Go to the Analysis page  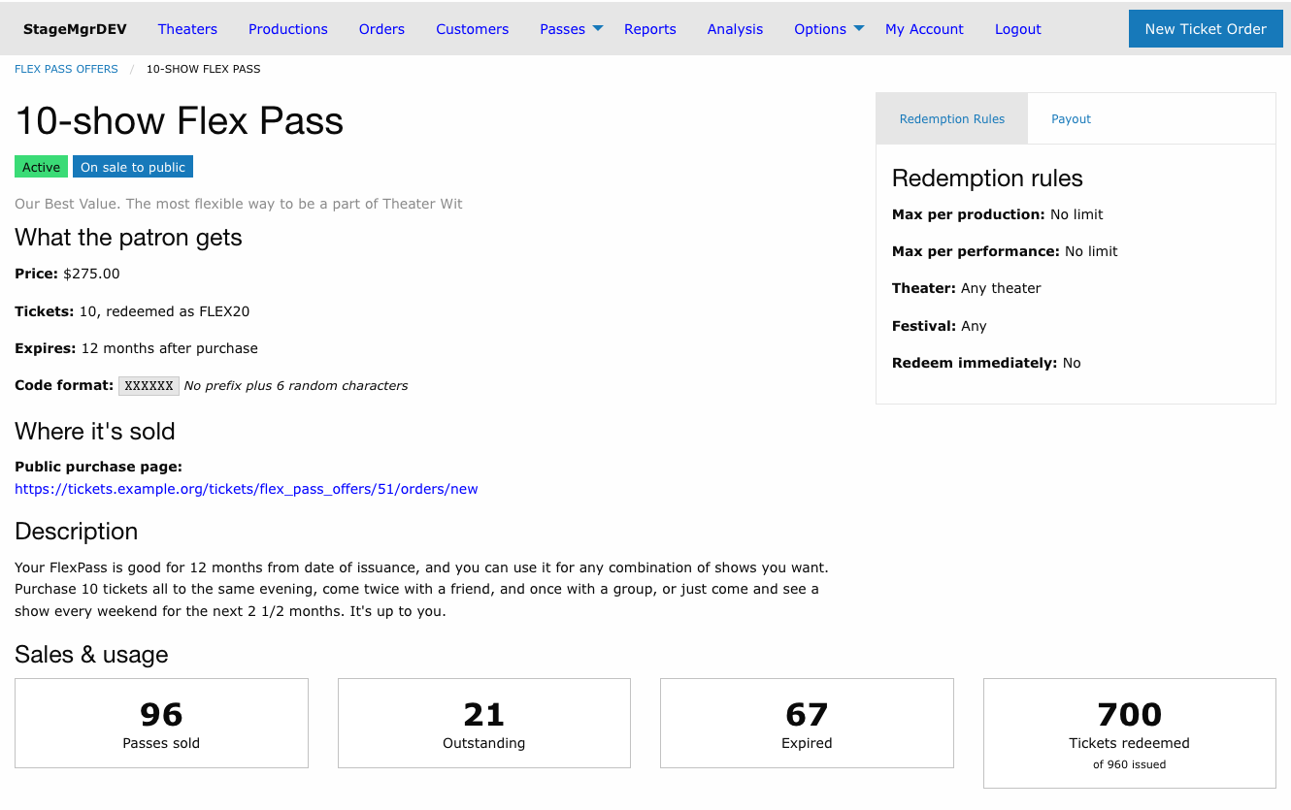pyautogui.click(x=736, y=29)
